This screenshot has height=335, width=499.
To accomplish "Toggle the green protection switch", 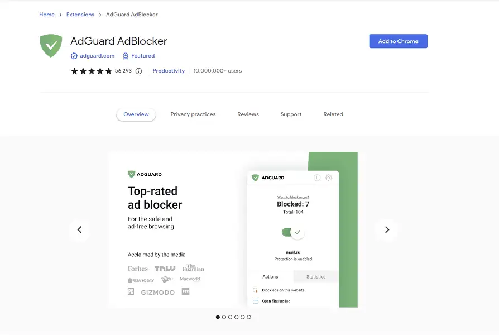I will click(x=292, y=232).
